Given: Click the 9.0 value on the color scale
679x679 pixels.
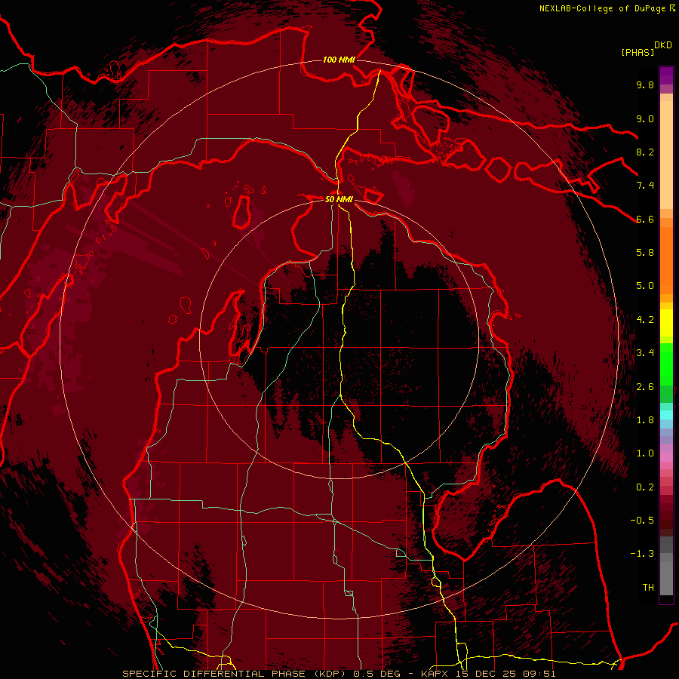Looking at the screenshot, I should coord(645,118).
